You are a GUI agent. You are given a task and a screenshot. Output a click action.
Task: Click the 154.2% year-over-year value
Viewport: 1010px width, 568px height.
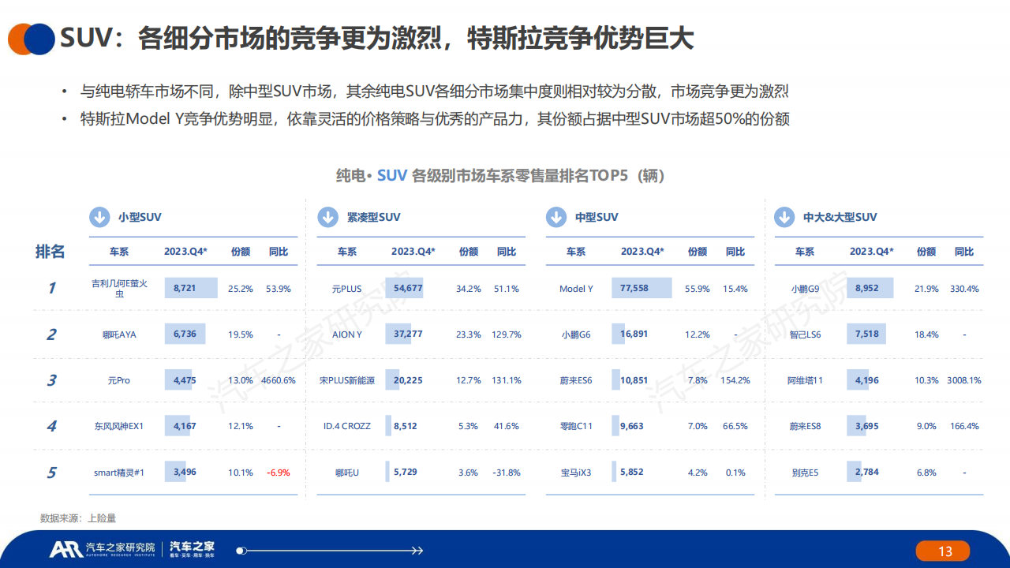(x=735, y=380)
